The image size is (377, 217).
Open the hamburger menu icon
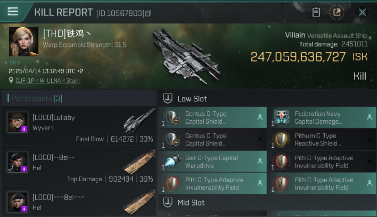12,11
